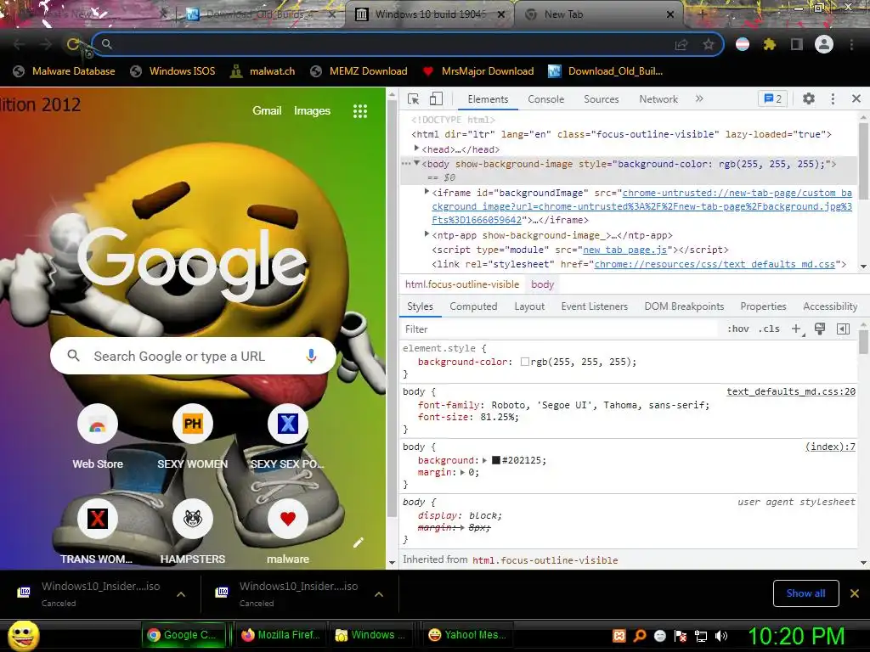
Task: Open the Chrome three-dot menu
Action: click(x=851, y=44)
